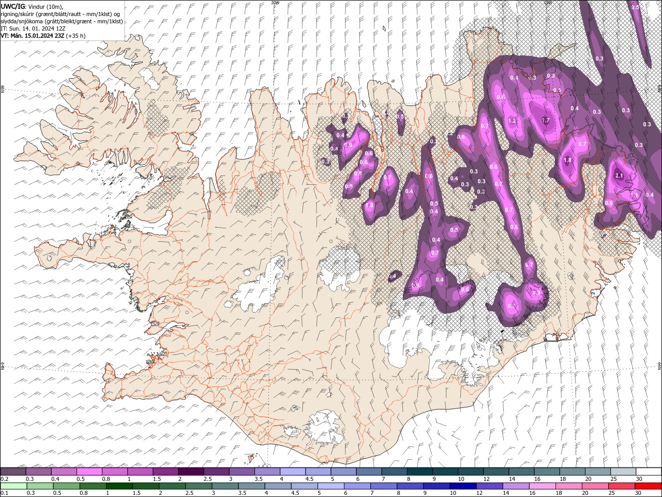
Task: Choose bottom-row legend swatch between 1.5 and 2
Action: pyautogui.click(x=146, y=486)
